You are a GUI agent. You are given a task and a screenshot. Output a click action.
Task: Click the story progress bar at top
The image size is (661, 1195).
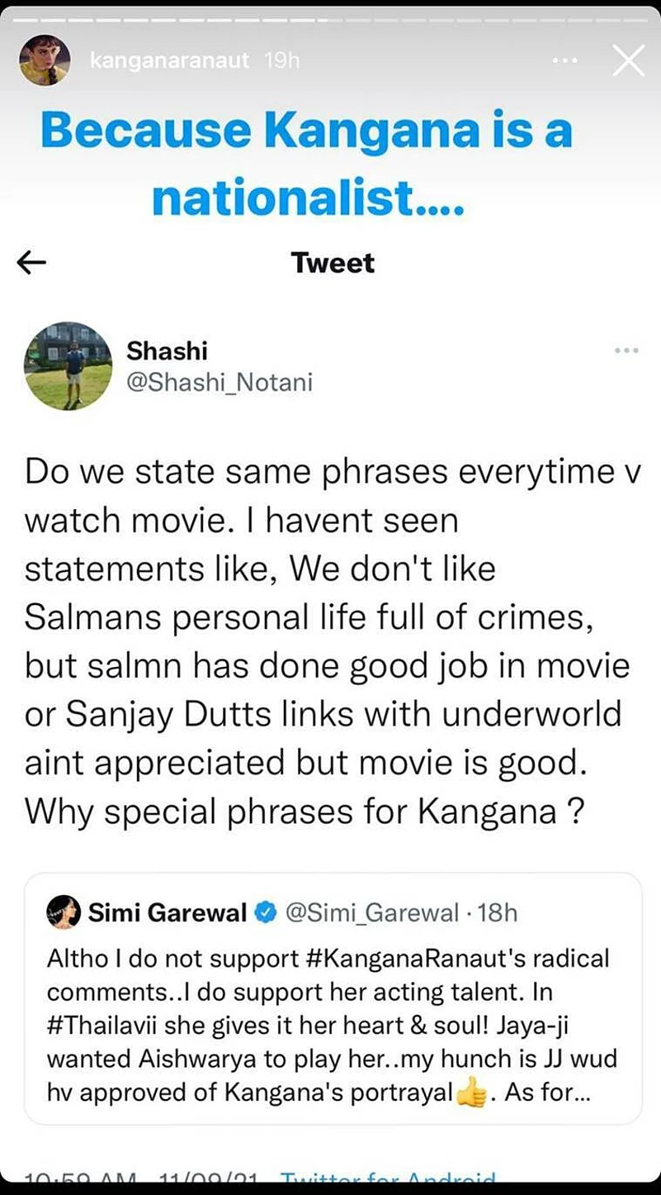[x=330, y=19]
